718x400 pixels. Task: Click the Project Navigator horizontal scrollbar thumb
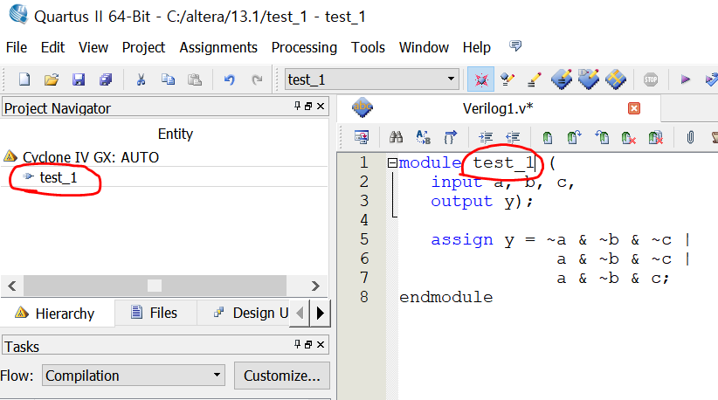pyautogui.click(x=155, y=286)
